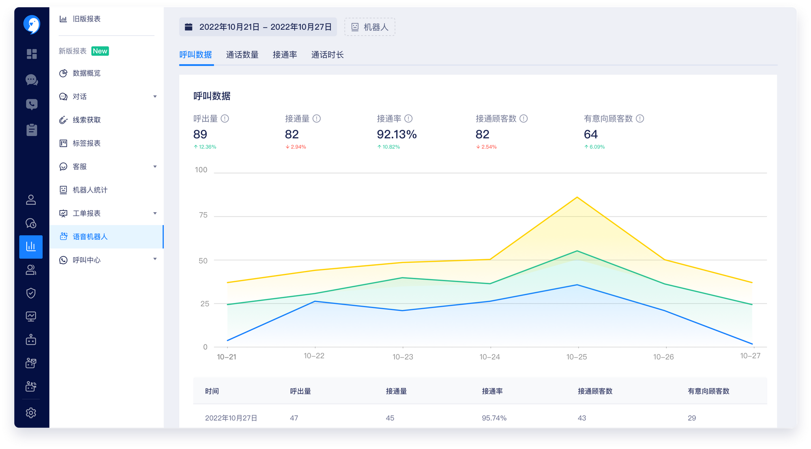This screenshot has height=449, width=811.
Task: Click the ↑12.36% change under 呼出量
Action: pos(205,147)
